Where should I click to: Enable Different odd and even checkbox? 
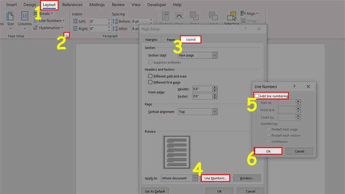[150, 76]
